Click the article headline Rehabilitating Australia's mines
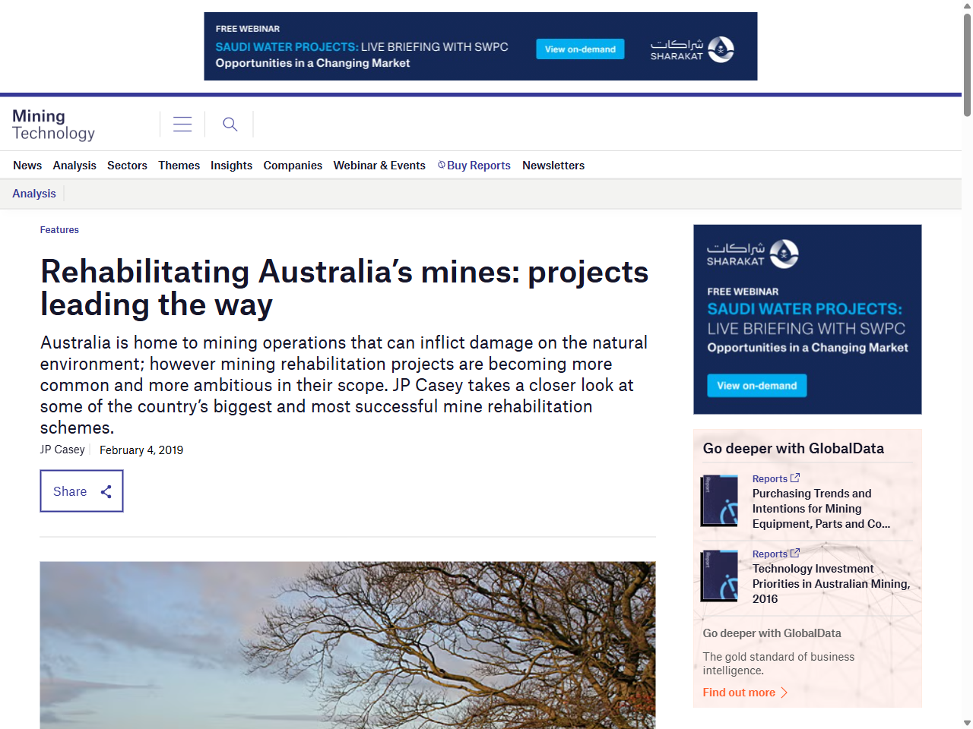 [x=344, y=288]
